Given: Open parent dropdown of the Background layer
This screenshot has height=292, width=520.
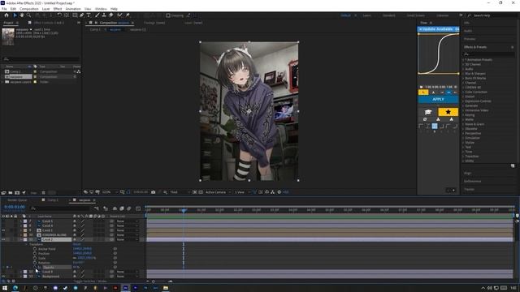Looking at the screenshot, I should [127, 276].
